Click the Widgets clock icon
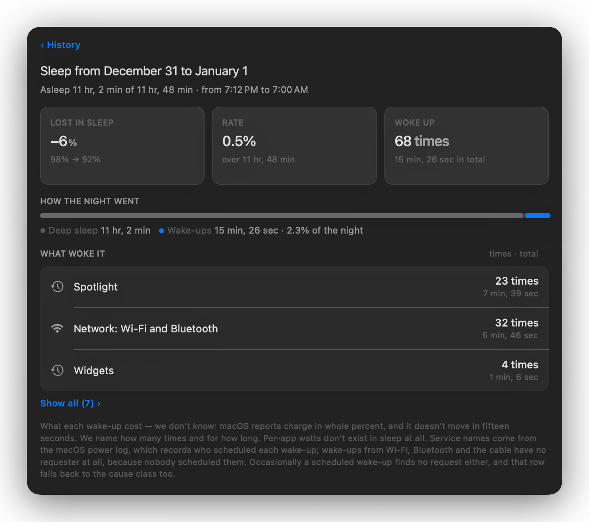 [x=57, y=370]
